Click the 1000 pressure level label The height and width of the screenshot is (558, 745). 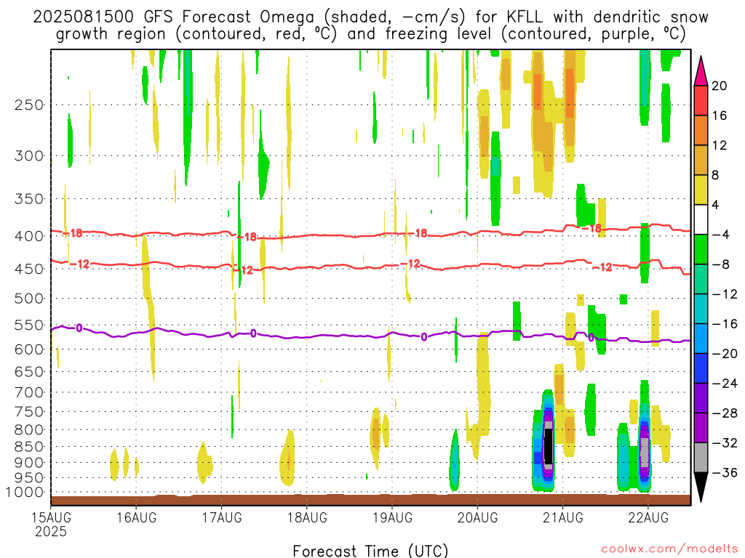coord(25,493)
